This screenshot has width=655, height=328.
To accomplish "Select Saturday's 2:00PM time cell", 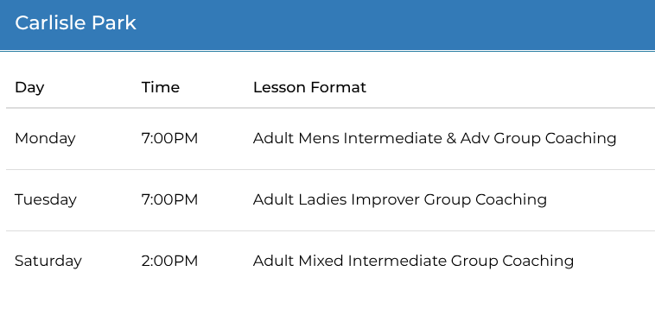I will coord(169,261).
